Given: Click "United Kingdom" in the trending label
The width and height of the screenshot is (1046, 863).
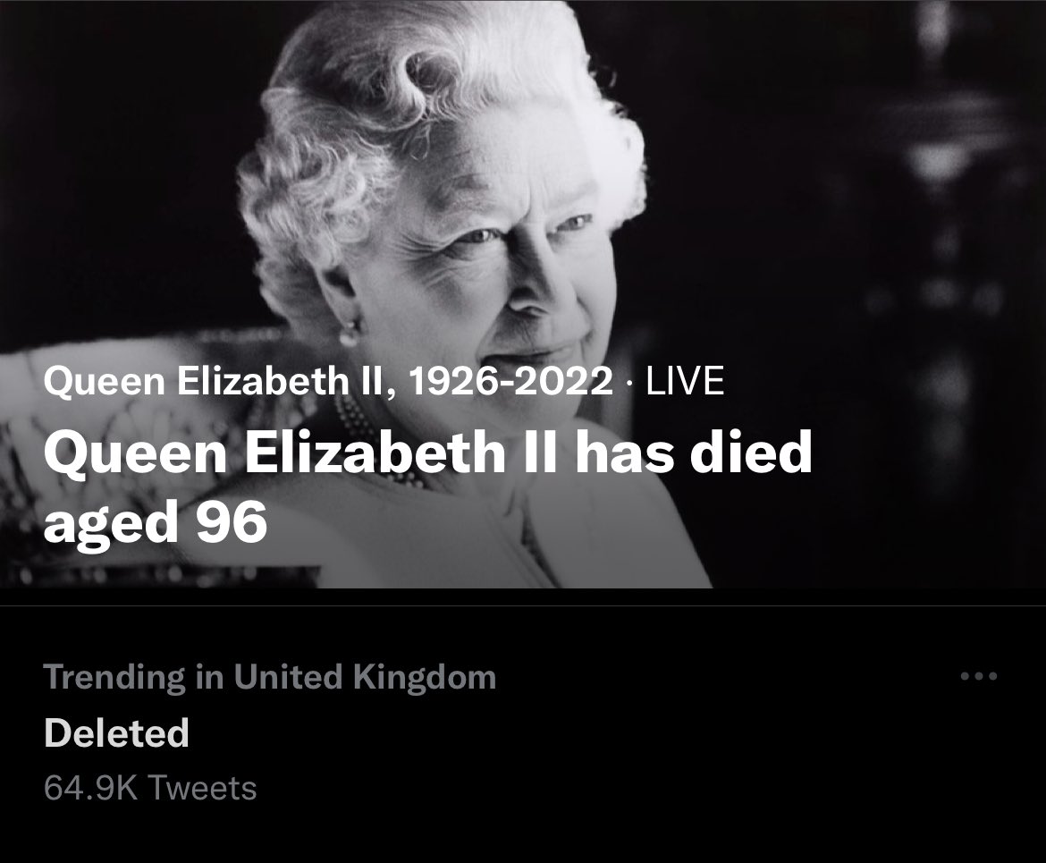Looking at the screenshot, I should click(x=365, y=677).
